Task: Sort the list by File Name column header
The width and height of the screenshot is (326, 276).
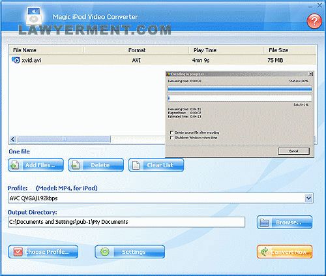Action: [46, 50]
